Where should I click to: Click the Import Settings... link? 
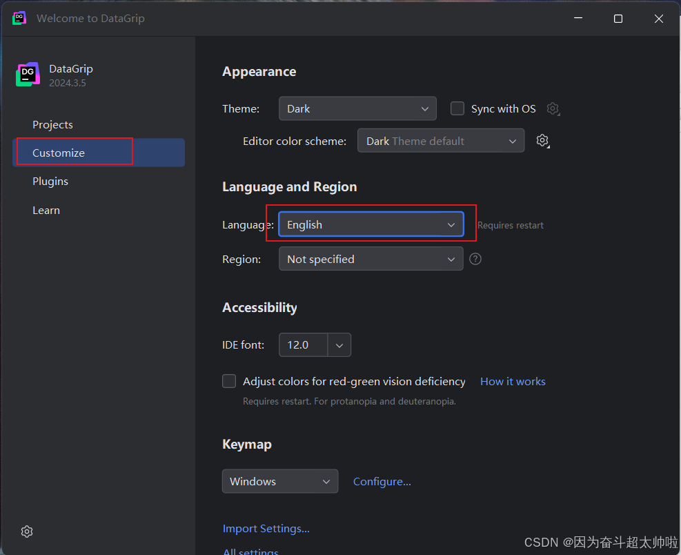tap(266, 529)
